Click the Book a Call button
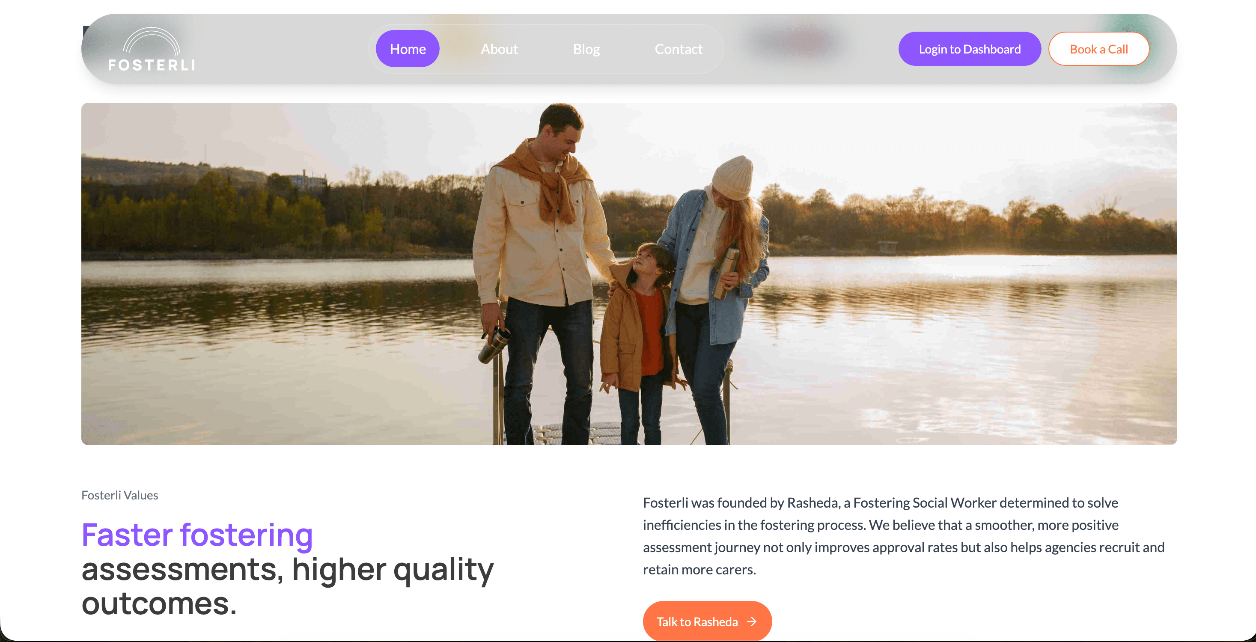 click(x=1098, y=49)
